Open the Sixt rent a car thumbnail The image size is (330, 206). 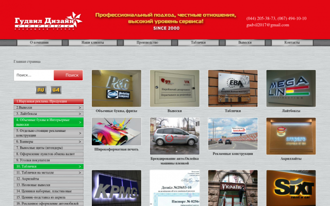[291, 188]
